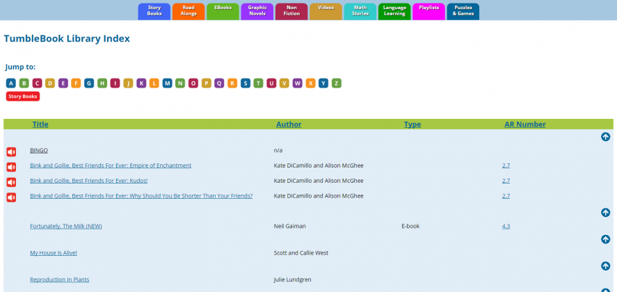Jump to letter A in index
Viewport: 617px width, 292px height.
pos(10,83)
